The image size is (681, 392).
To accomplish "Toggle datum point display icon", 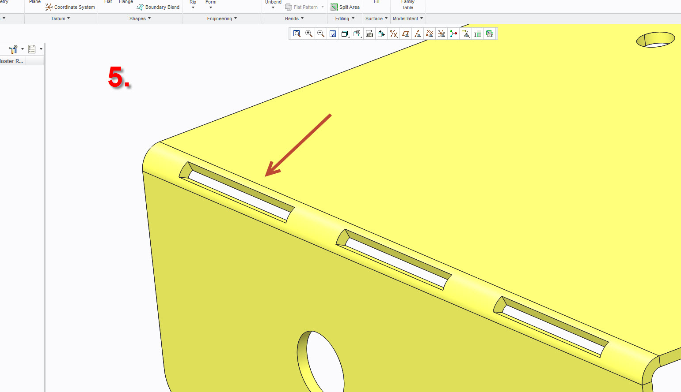I will point(430,34).
